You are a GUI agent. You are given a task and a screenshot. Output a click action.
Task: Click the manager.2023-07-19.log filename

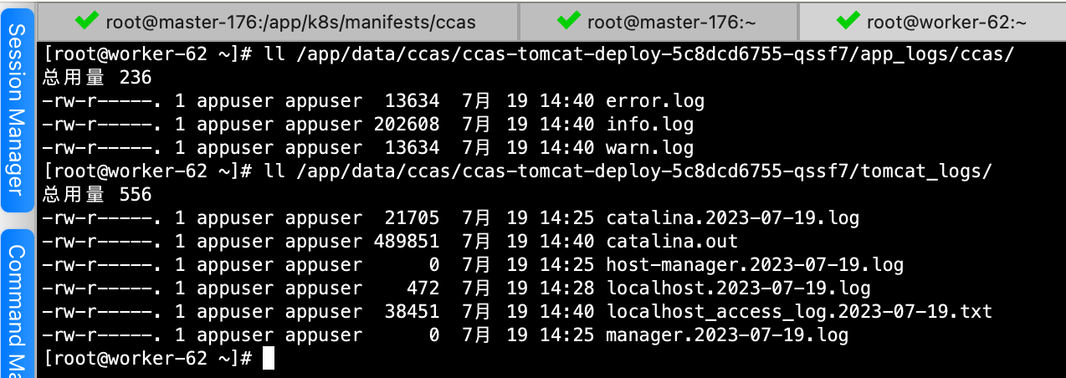point(727,335)
